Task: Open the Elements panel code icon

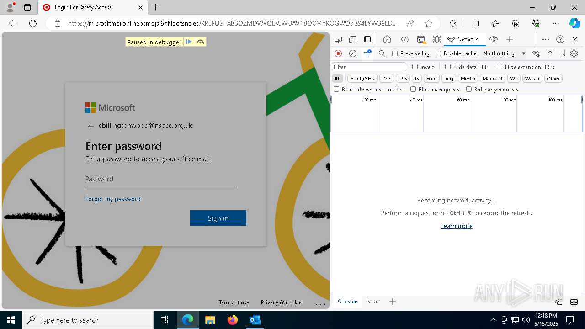Action: [404, 39]
